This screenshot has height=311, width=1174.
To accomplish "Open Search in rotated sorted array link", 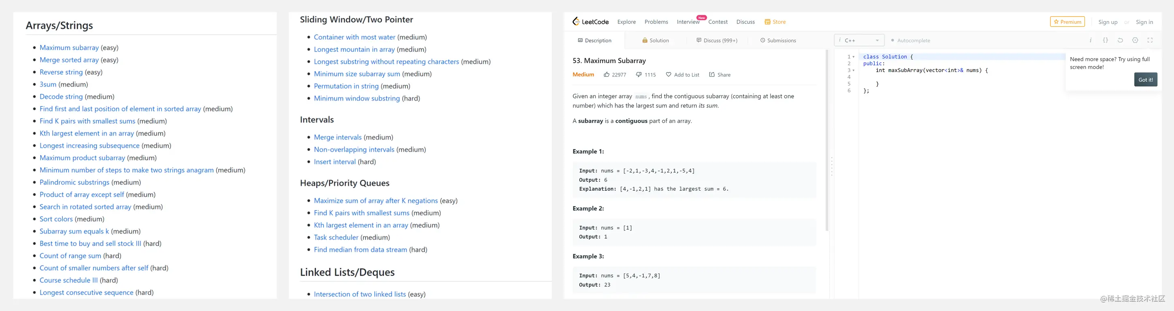I will tap(85, 207).
